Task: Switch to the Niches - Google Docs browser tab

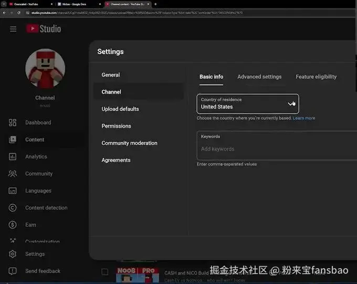Action: click(79, 4)
